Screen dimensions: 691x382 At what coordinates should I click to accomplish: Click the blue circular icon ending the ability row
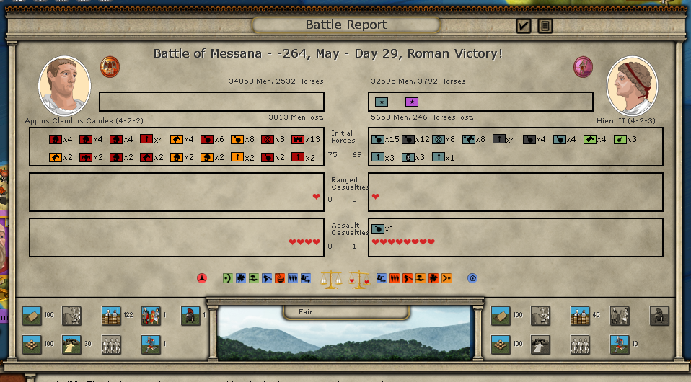pyautogui.click(x=472, y=278)
